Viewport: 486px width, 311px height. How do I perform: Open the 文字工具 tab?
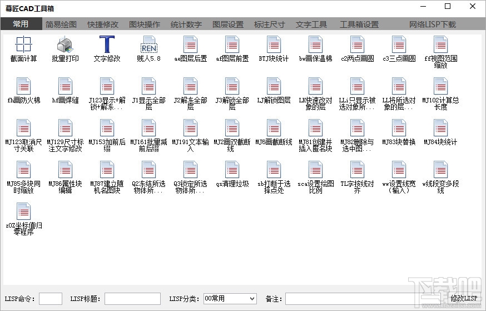311,24
